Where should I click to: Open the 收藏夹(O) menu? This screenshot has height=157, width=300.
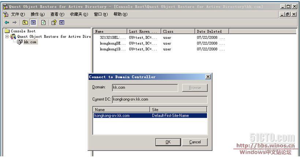[79, 14]
